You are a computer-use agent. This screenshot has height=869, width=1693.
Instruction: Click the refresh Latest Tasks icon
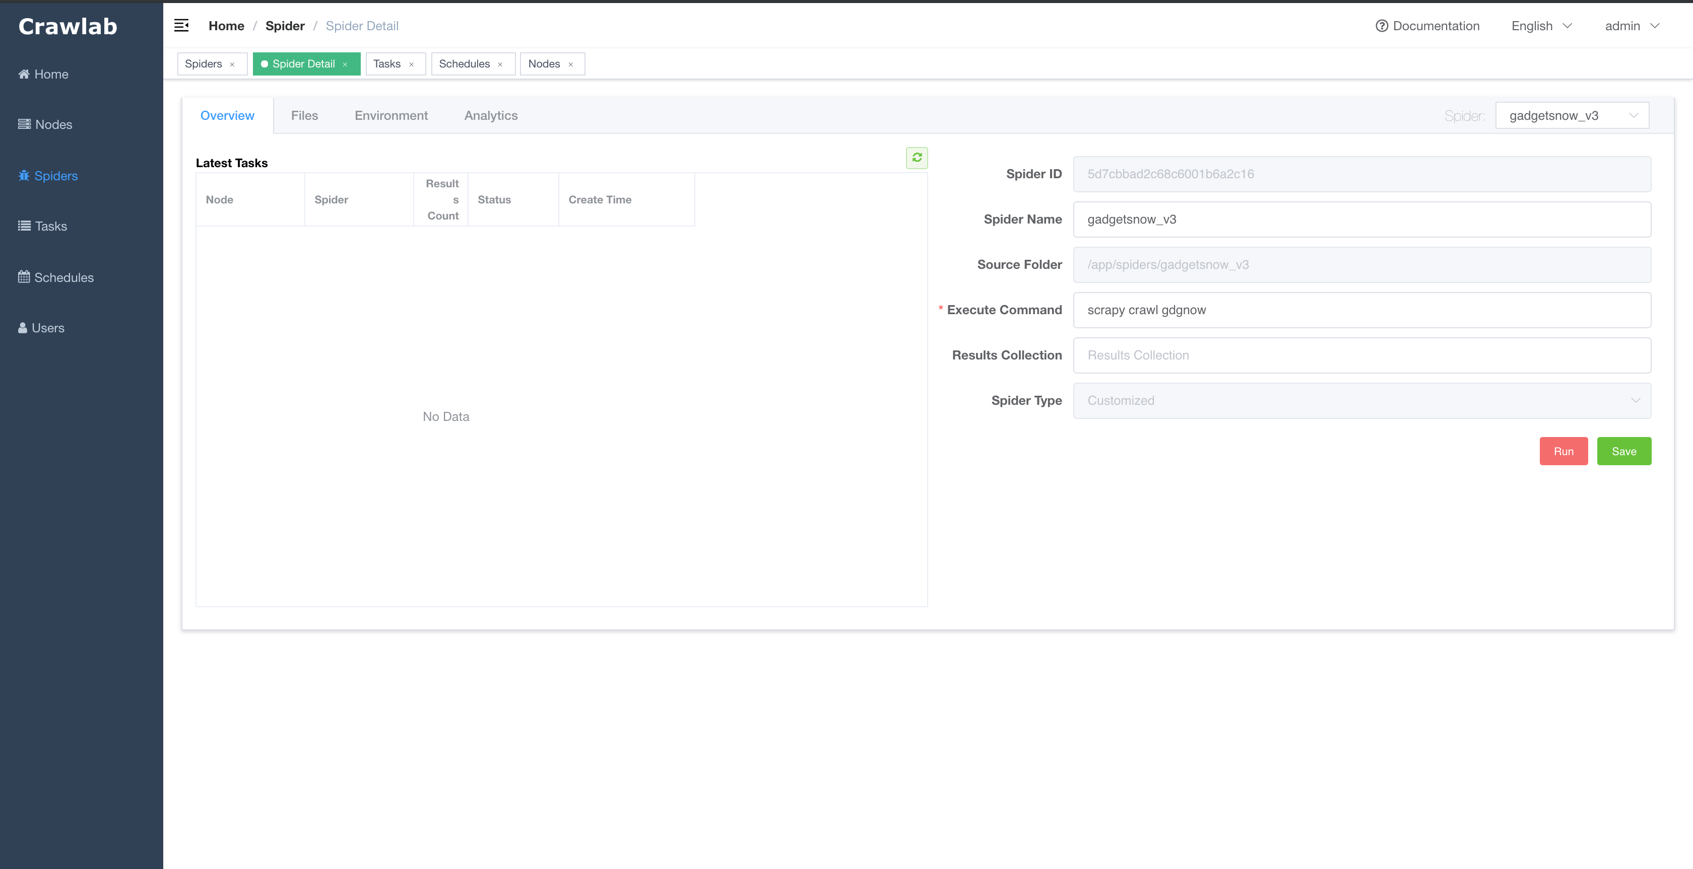[x=917, y=158]
